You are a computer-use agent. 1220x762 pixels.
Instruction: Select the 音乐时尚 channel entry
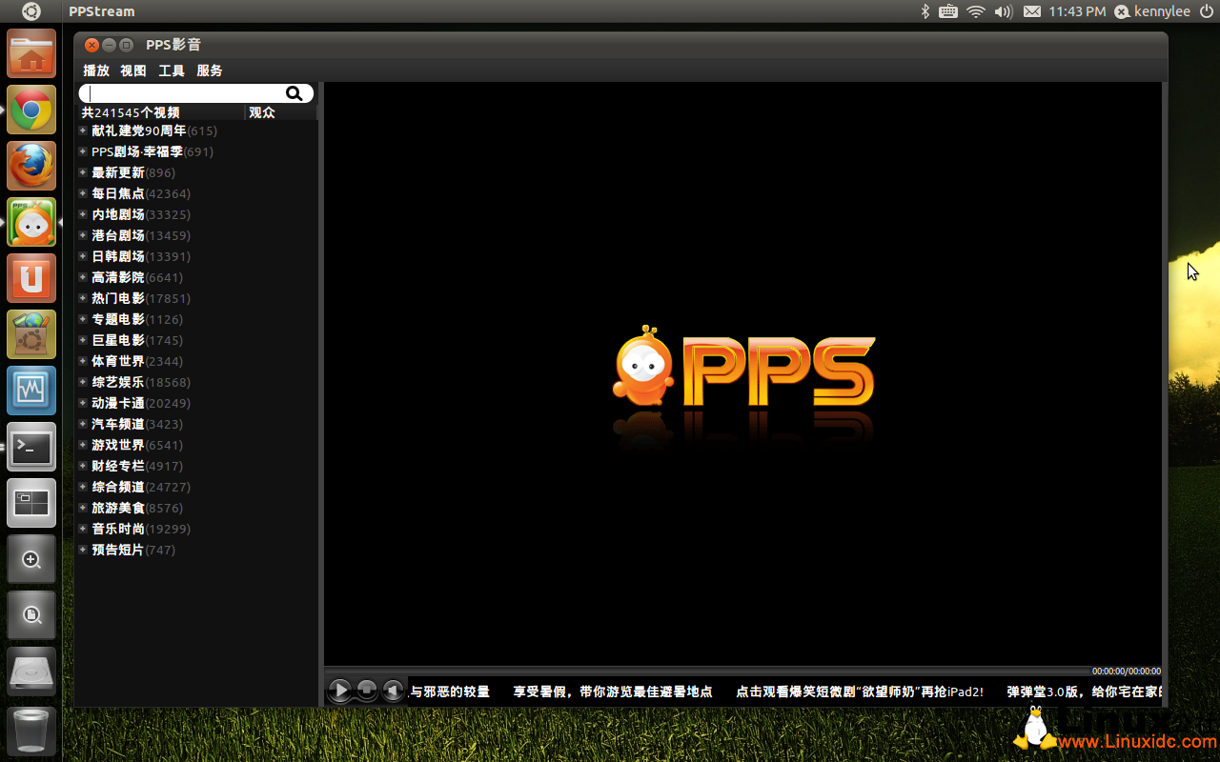point(118,529)
